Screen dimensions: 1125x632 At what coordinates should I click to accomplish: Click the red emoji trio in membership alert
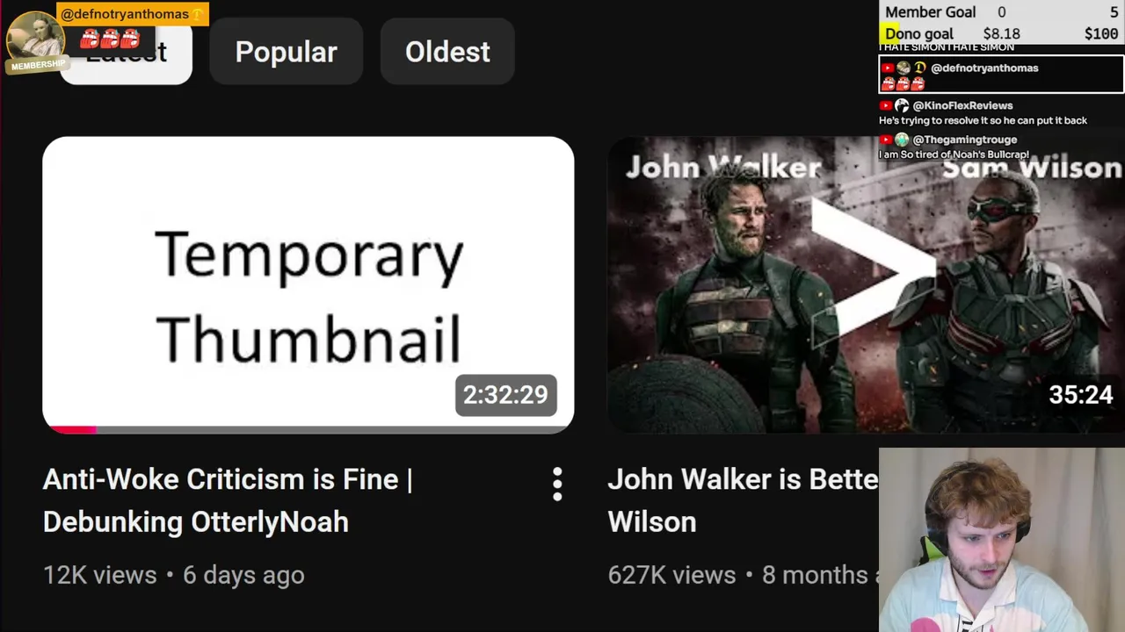pos(110,39)
